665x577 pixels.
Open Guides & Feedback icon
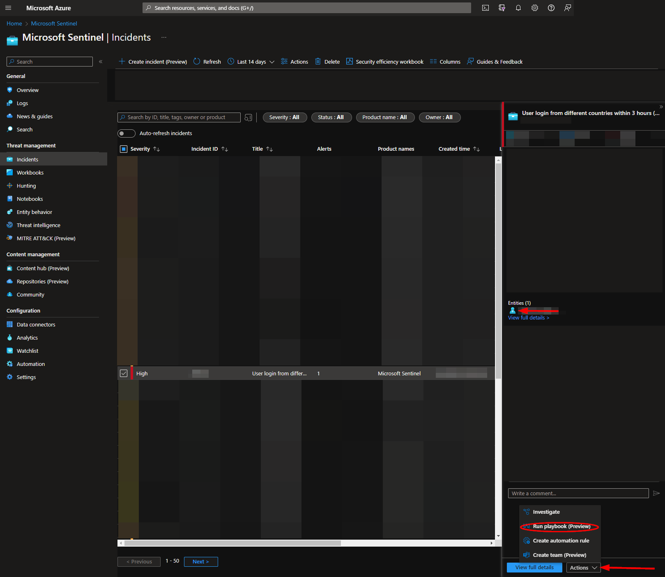470,61
